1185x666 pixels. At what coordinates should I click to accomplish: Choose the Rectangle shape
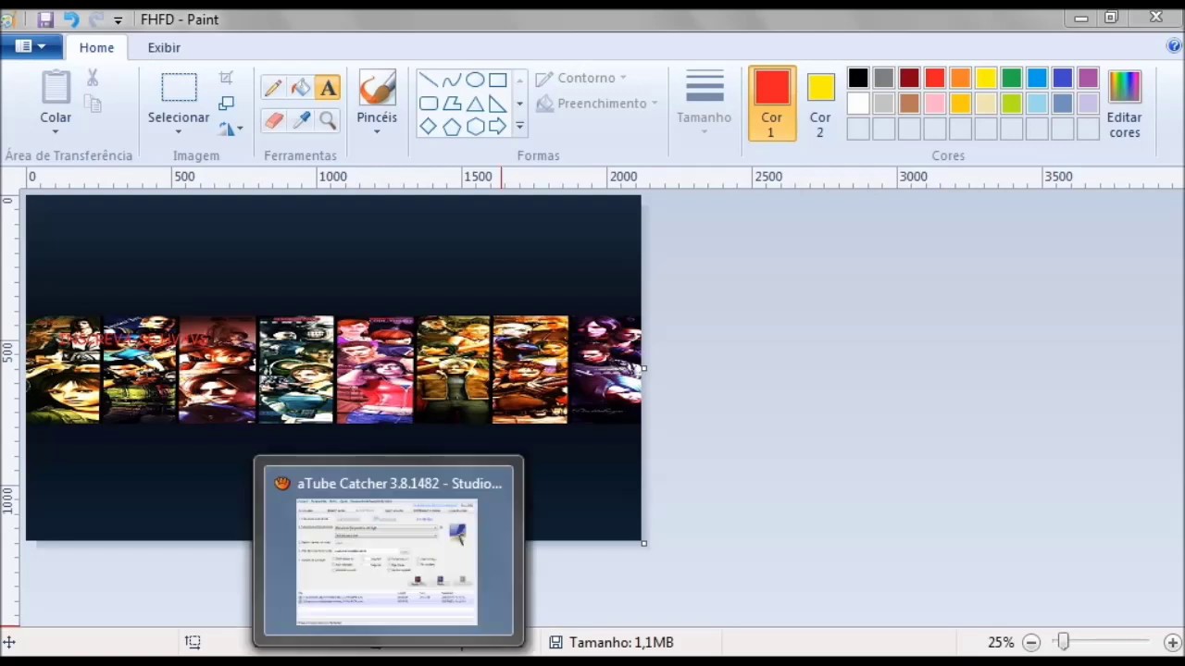click(498, 80)
